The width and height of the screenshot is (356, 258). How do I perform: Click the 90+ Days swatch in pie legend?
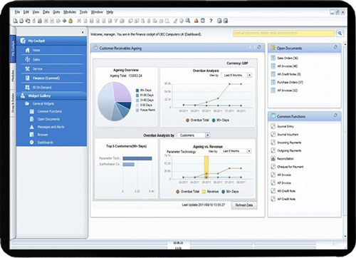pyautogui.click(x=137, y=91)
